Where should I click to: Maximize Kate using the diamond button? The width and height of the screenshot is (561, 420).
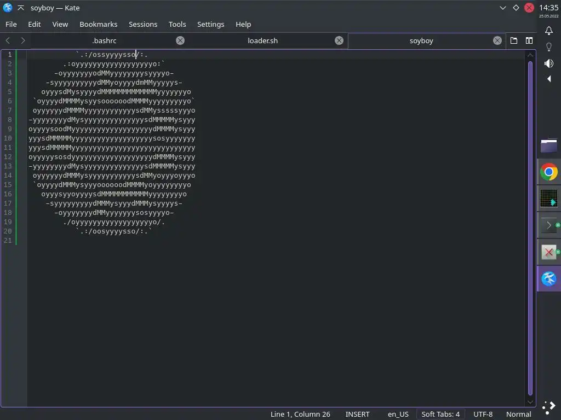point(516,8)
